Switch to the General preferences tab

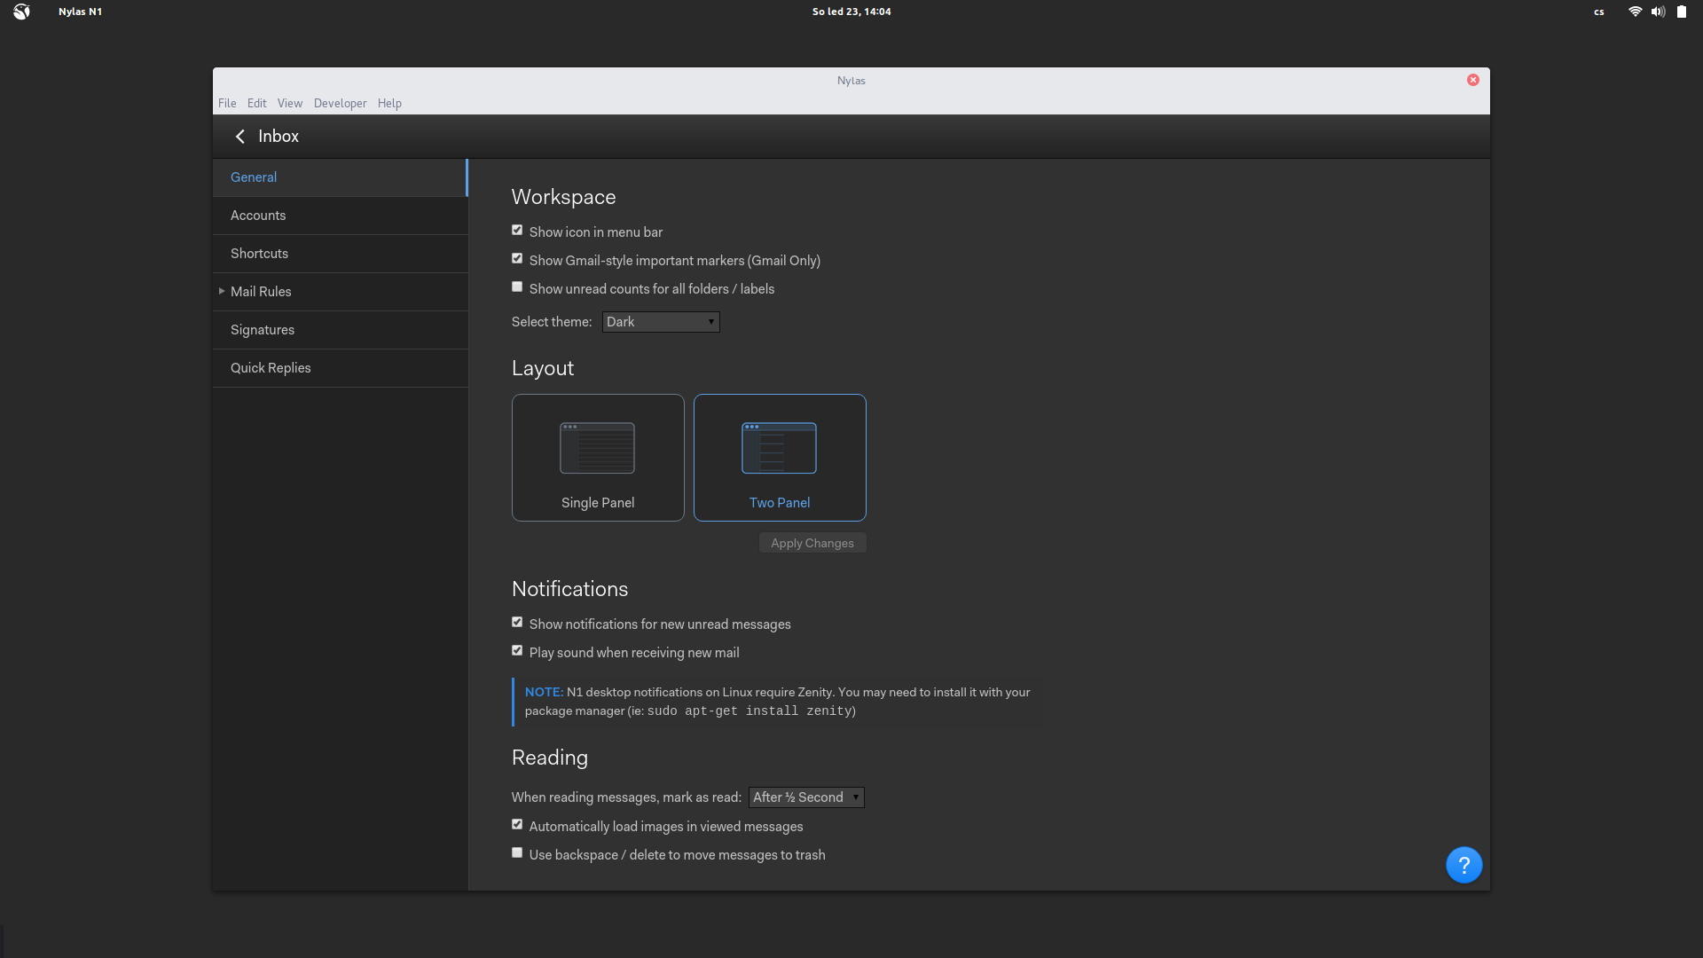coord(340,177)
